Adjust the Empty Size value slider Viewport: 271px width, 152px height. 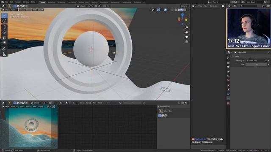click(x=256, y=65)
